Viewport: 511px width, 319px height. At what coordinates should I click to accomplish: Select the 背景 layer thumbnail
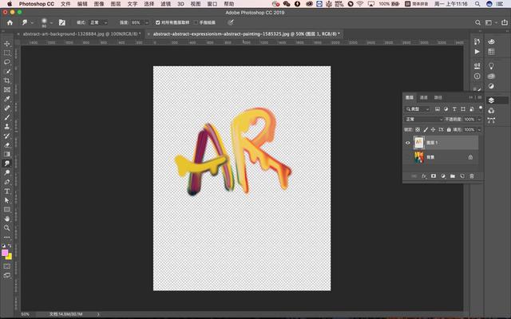point(419,157)
